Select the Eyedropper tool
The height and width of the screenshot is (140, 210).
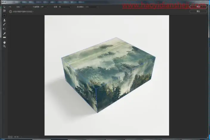4,34
